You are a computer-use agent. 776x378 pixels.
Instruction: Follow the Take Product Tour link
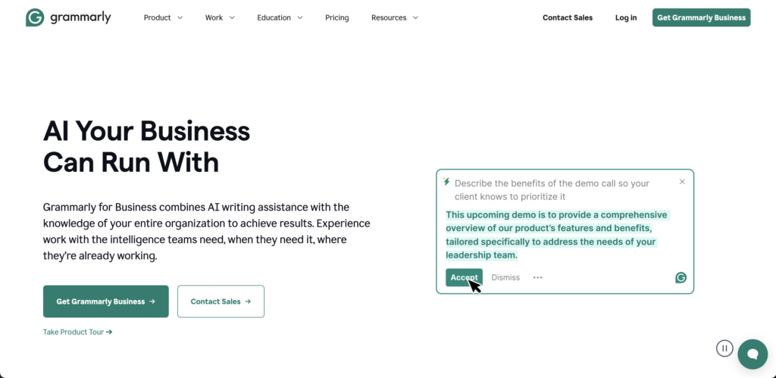[x=77, y=332]
